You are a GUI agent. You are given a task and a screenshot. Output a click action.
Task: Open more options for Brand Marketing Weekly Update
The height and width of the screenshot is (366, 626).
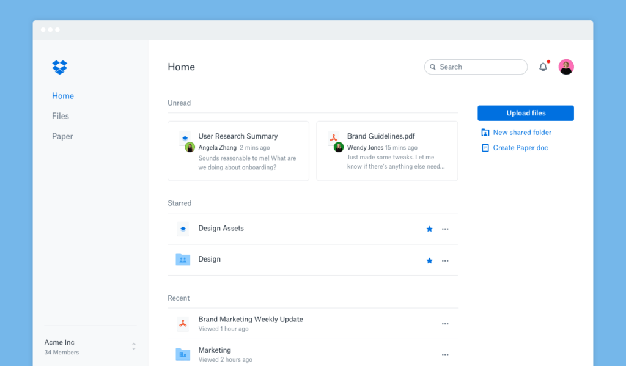pos(445,324)
